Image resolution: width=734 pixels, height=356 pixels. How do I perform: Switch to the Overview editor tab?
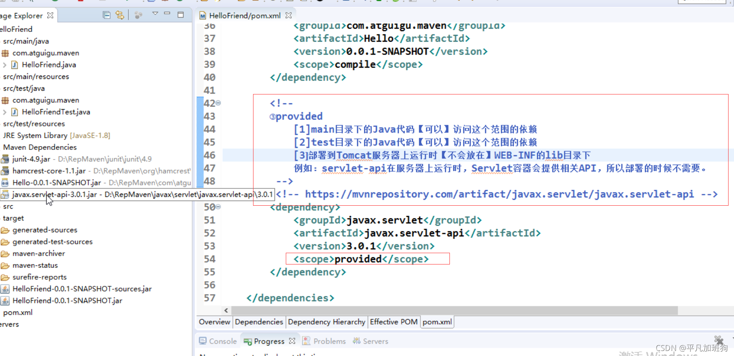coord(214,322)
